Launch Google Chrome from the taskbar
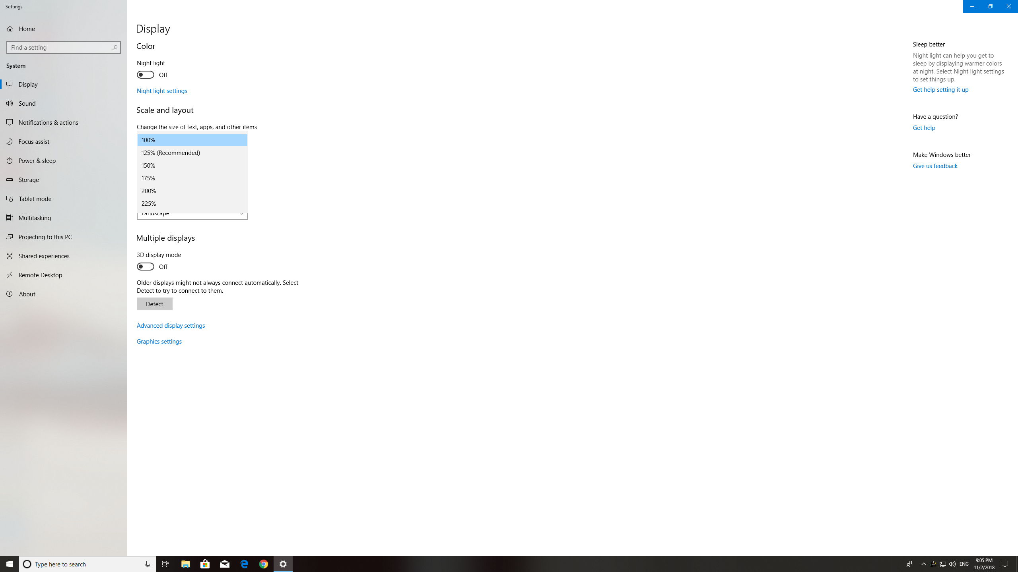The image size is (1018, 572). pyautogui.click(x=264, y=564)
